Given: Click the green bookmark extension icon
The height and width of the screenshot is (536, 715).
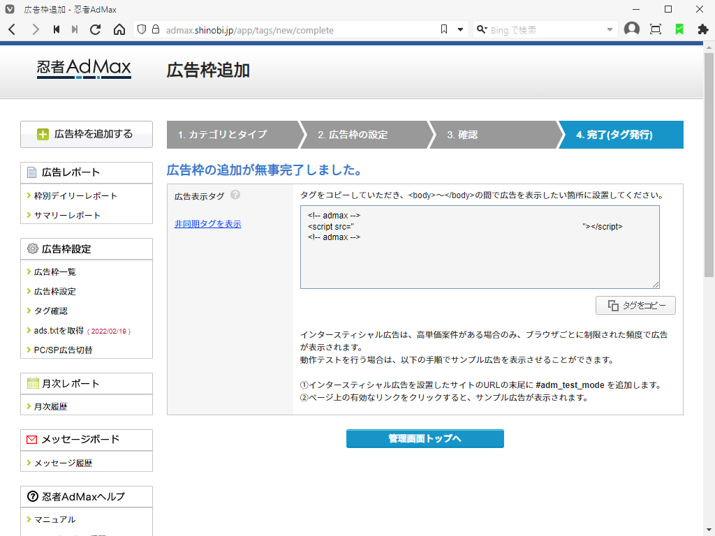Looking at the screenshot, I should pos(679,29).
